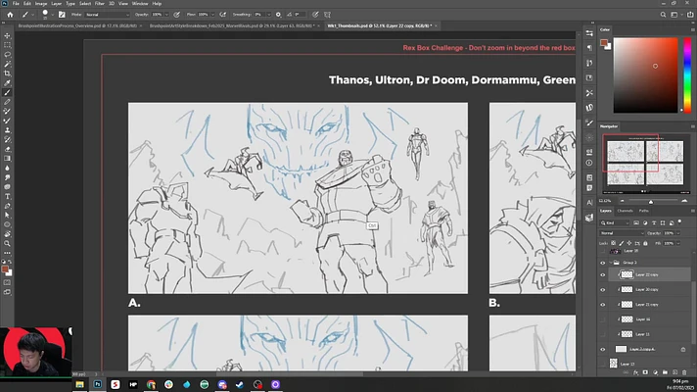Create a new layer with plus icon
Screen dimensions: 697x392
click(x=674, y=372)
